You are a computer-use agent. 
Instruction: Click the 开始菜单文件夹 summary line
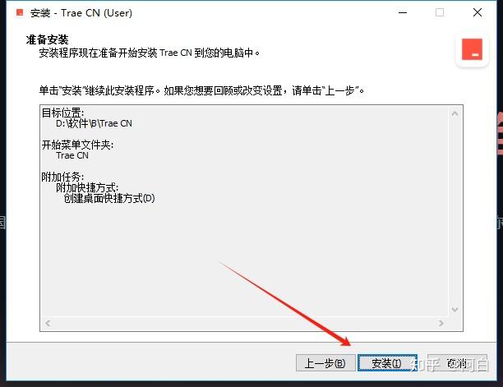tap(77, 145)
